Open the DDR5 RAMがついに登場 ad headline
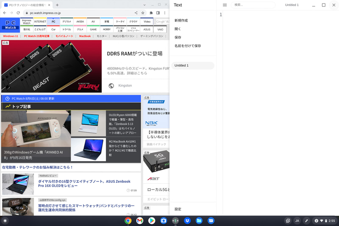339x226 pixels. pyautogui.click(x=135, y=53)
